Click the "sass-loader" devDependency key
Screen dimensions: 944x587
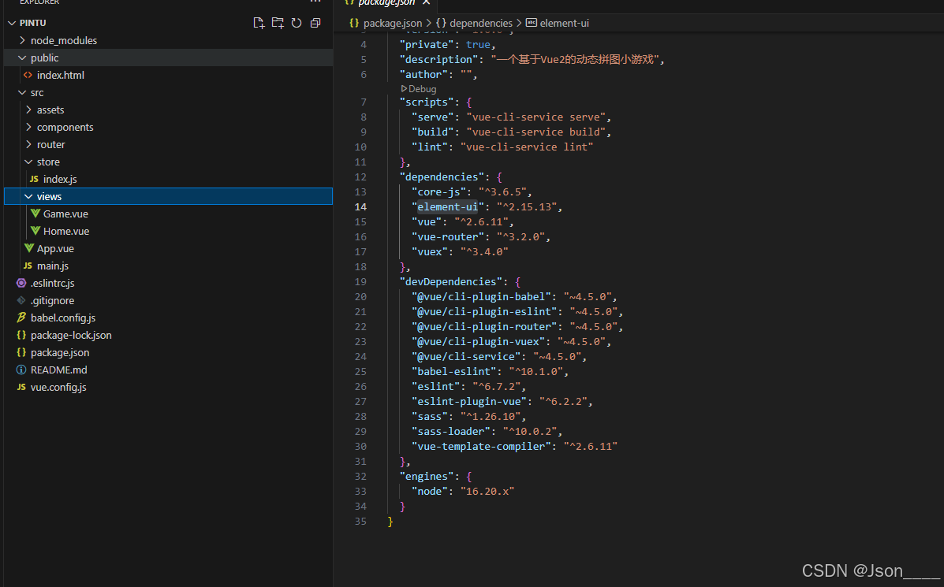[x=451, y=432]
